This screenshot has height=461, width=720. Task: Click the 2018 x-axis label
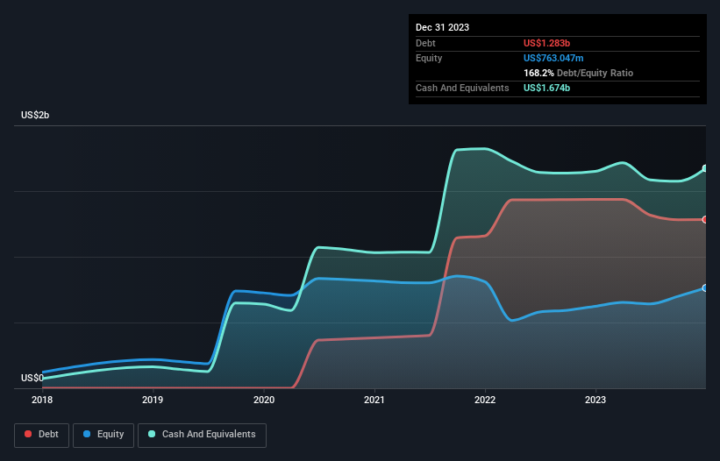point(42,400)
